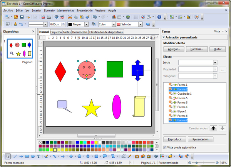Open the Navigator compass icon
The image size is (231, 167).
coord(143,17)
